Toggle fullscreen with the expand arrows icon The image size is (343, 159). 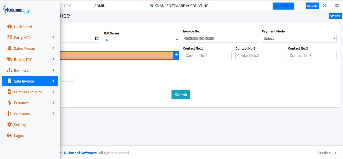pyautogui.click(x=325, y=6)
